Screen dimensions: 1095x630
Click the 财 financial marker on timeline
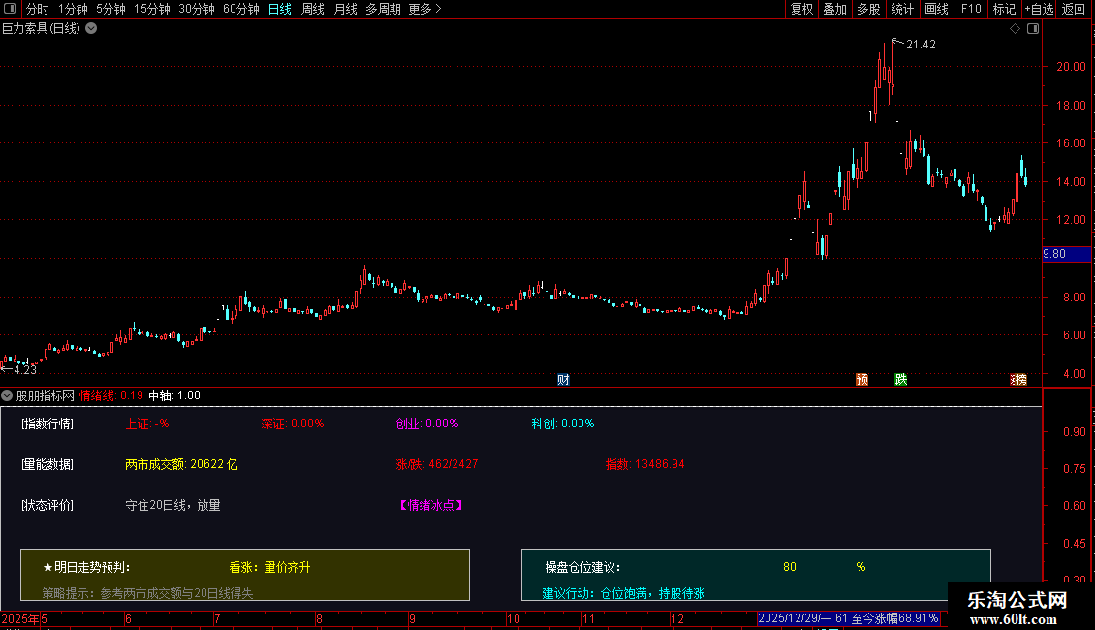point(563,379)
